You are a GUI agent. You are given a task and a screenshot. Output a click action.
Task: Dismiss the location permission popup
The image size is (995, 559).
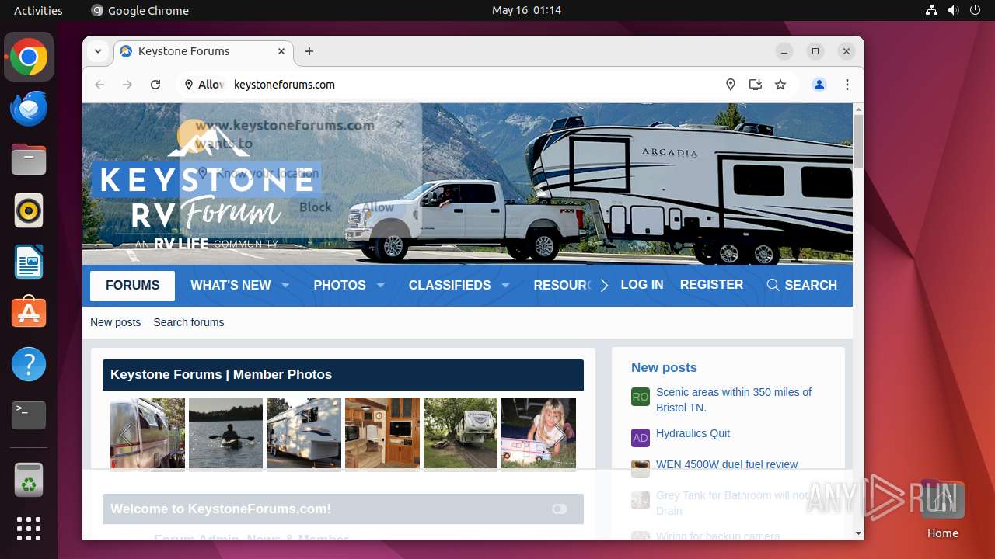(x=400, y=123)
